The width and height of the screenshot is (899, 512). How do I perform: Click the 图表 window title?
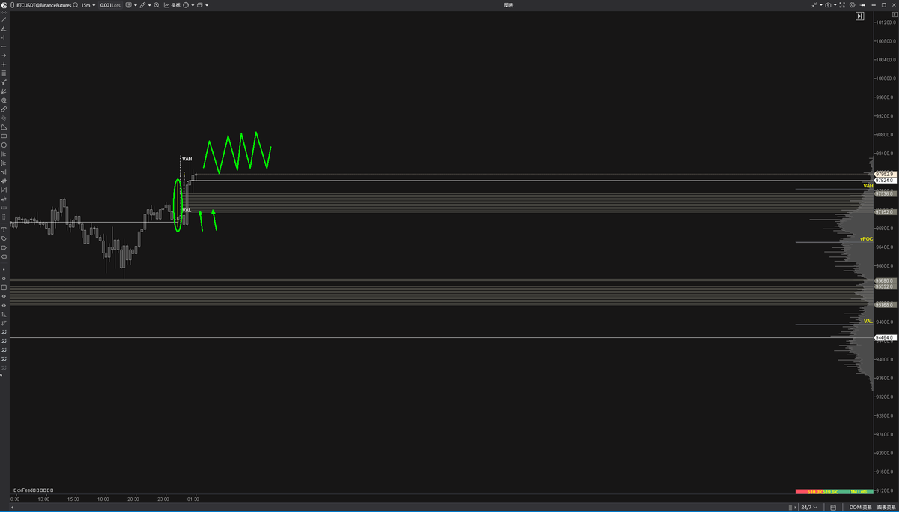(509, 5)
